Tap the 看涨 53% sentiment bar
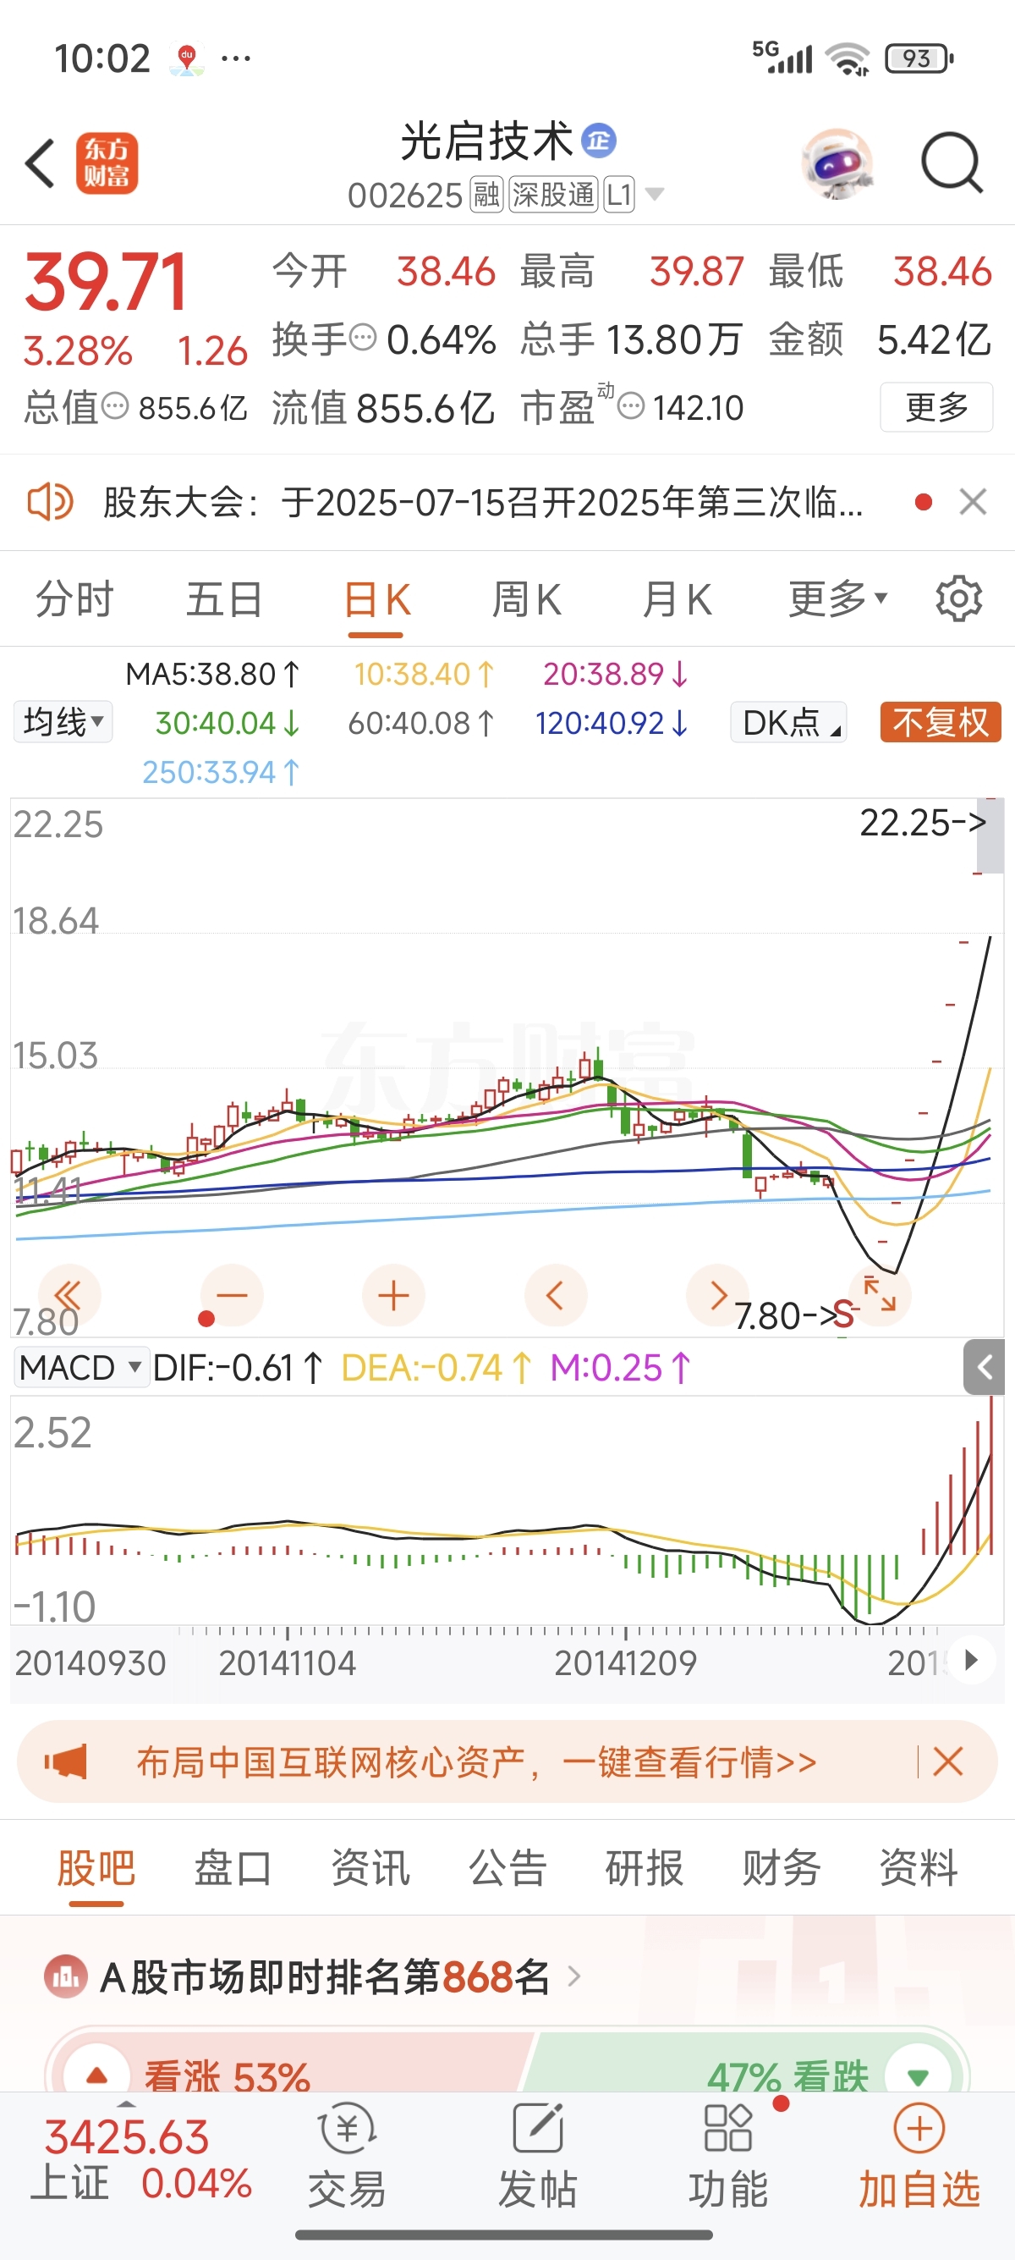The image size is (1015, 2260). [x=291, y=2064]
